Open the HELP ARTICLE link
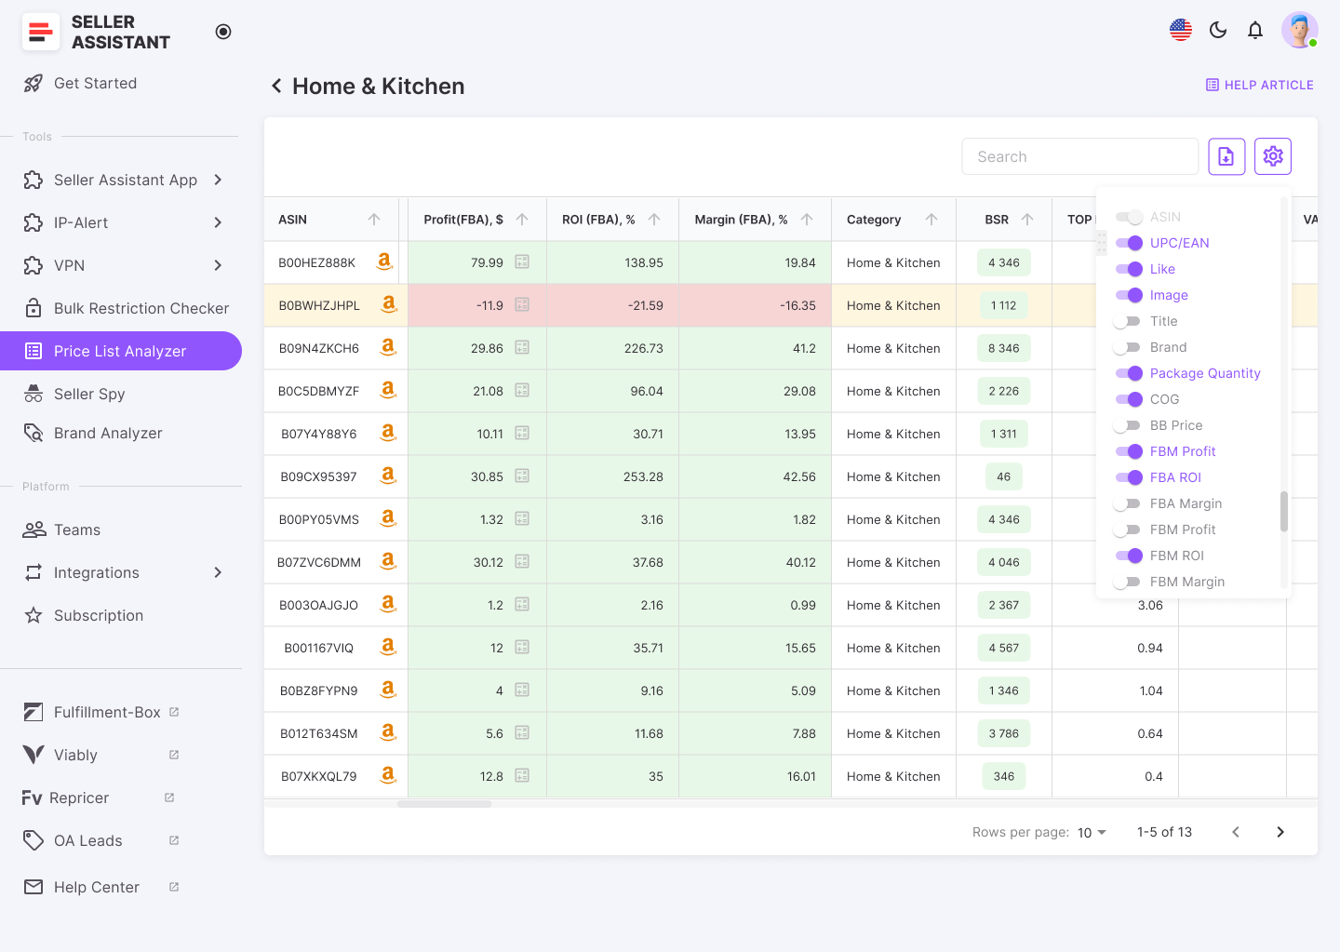The height and width of the screenshot is (952, 1340). coord(1259,85)
